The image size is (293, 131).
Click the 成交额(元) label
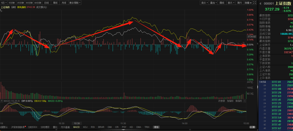click(x=42, y=7)
